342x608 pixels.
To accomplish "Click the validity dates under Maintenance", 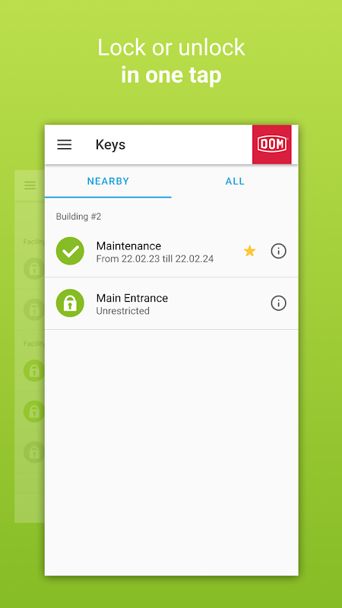I will point(155,258).
